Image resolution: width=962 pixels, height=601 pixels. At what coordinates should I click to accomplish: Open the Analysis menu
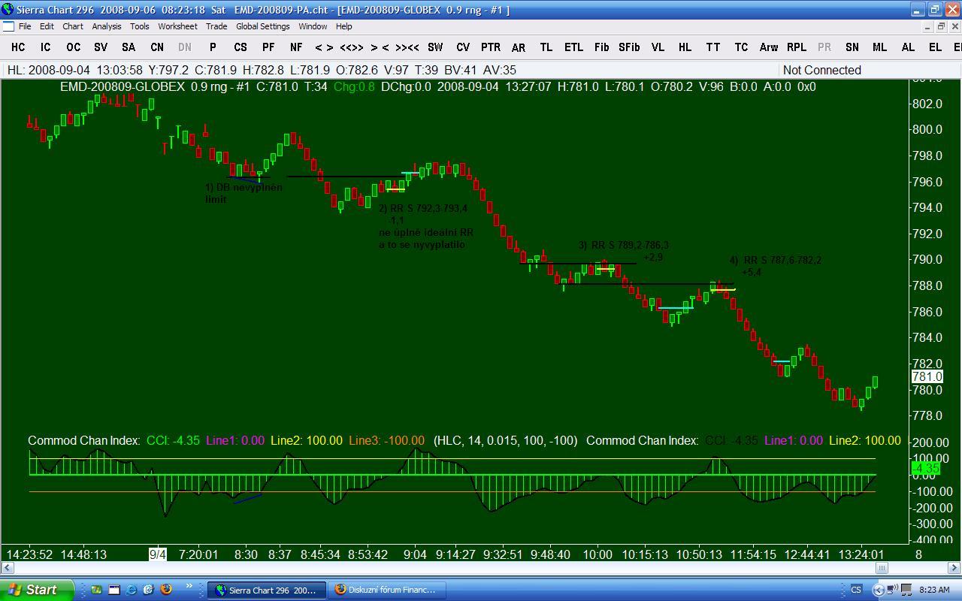click(x=106, y=26)
